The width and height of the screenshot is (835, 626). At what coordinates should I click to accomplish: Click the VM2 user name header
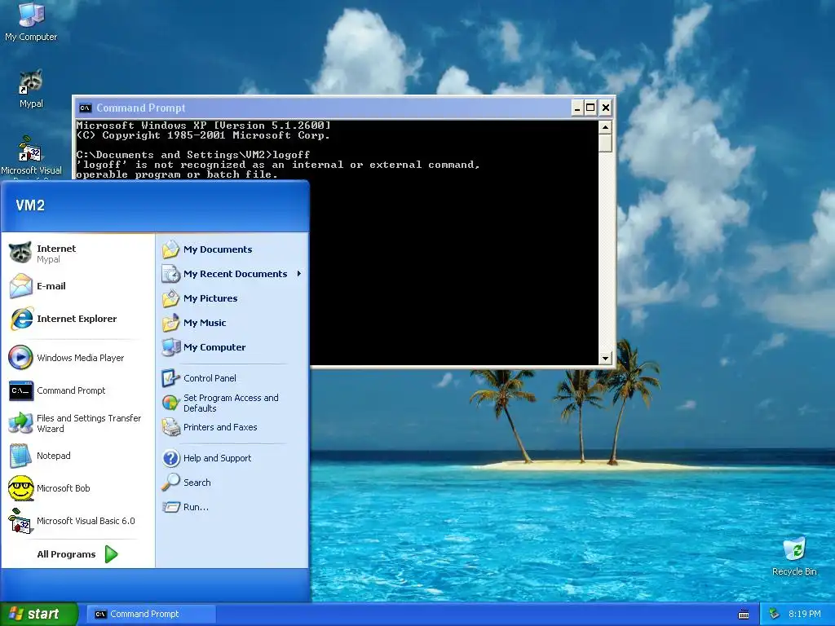[30, 205]
